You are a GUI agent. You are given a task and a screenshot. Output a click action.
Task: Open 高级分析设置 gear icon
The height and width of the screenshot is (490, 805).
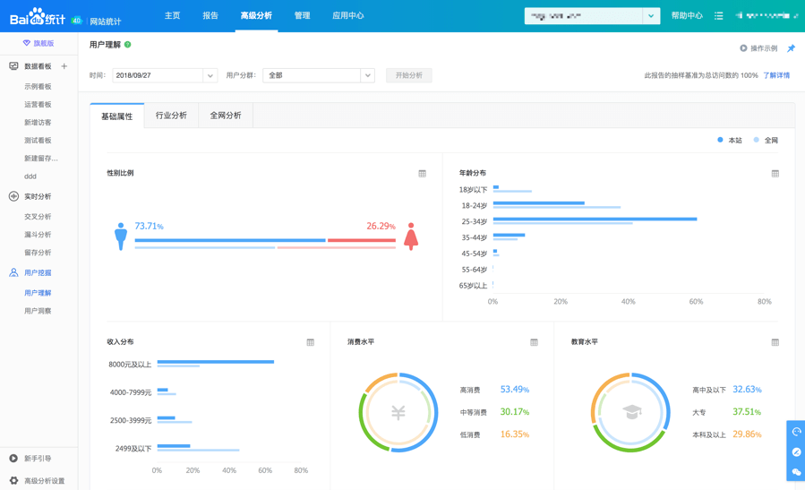click(13, 481)
